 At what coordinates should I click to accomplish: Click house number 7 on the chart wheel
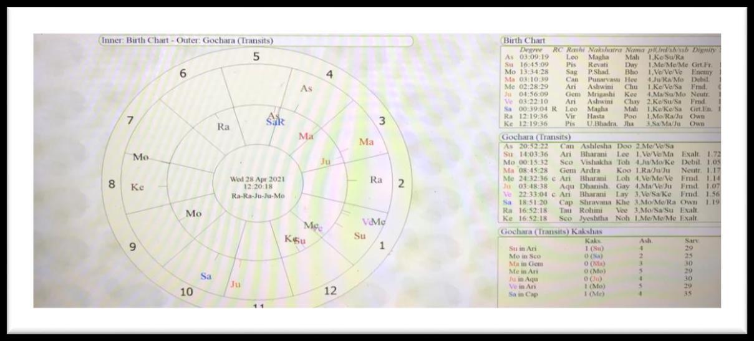(130, 121)
